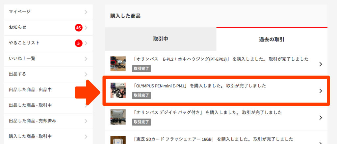Open the お知らせ notification badge showing 46
This screenshot has height=144, width=337.
pyautogui.click(x=78, y=28)
